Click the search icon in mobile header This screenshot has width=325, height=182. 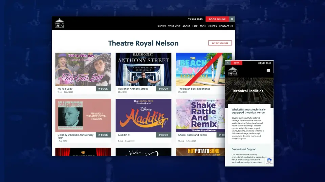pos(228,63)
